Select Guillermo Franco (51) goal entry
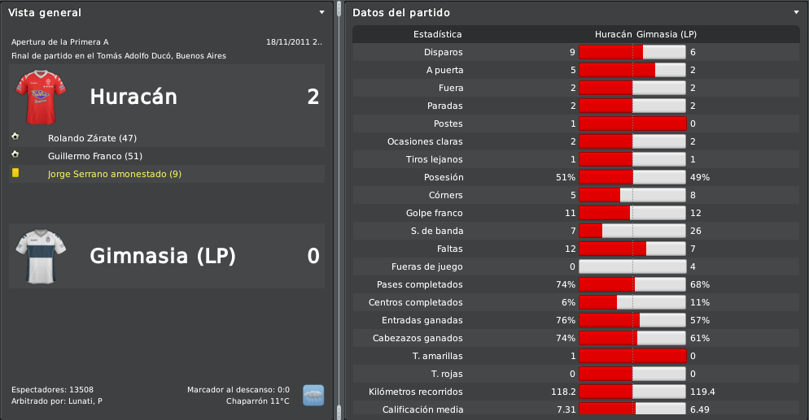Viewport: 809px width, 420px height. [x=95, y=156]
